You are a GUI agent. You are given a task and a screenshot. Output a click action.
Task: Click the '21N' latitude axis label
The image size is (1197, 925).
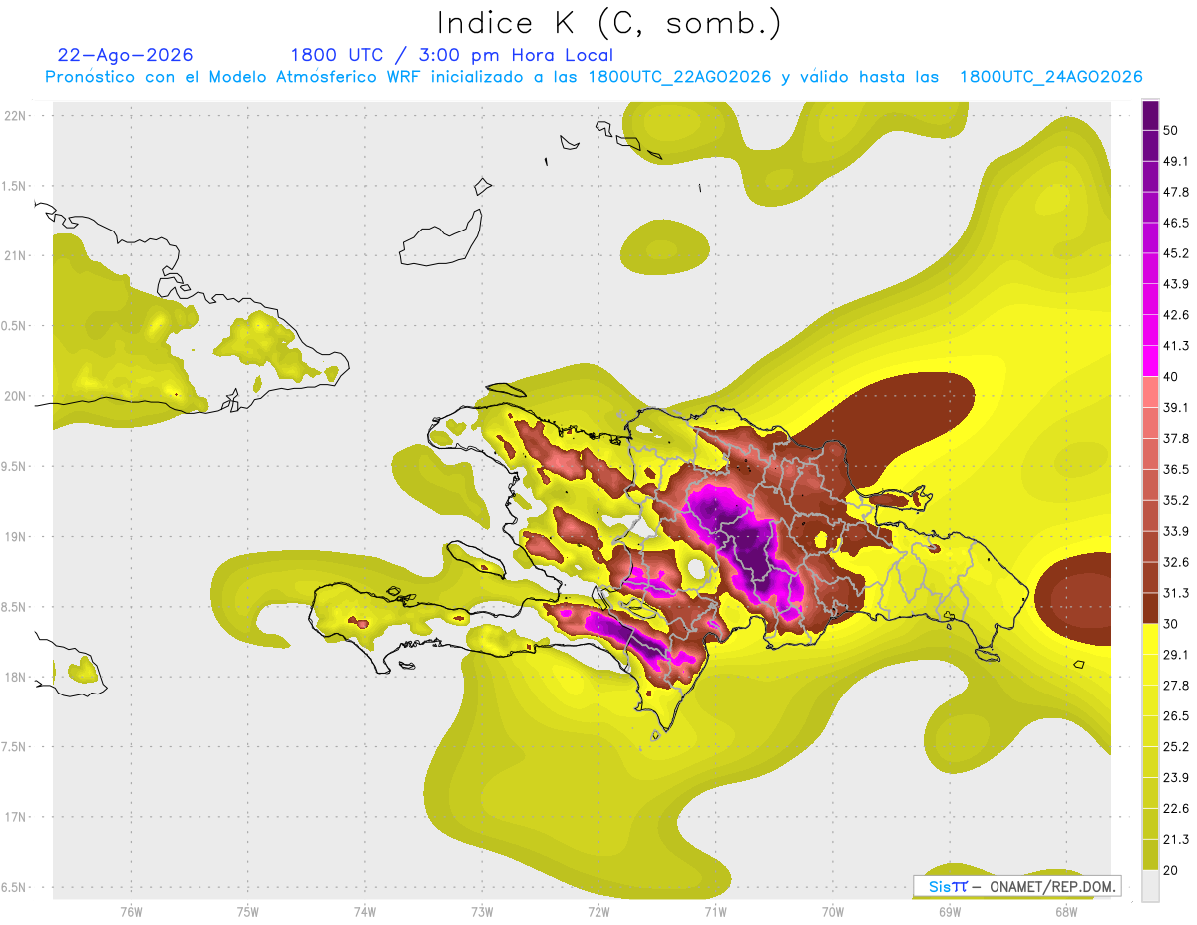click(17, 255)
